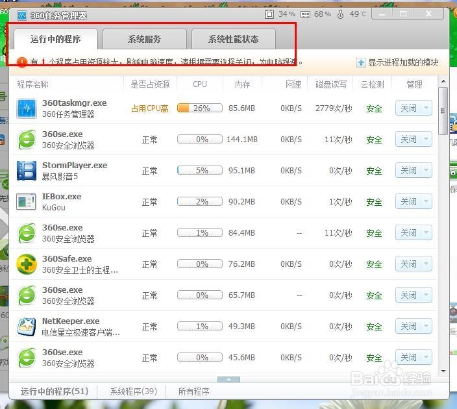457x409 pixels.
Task: Open the 关闭 dropdown arrow for 144.1MB 360se.exe
Action: [x=426, y=139]
